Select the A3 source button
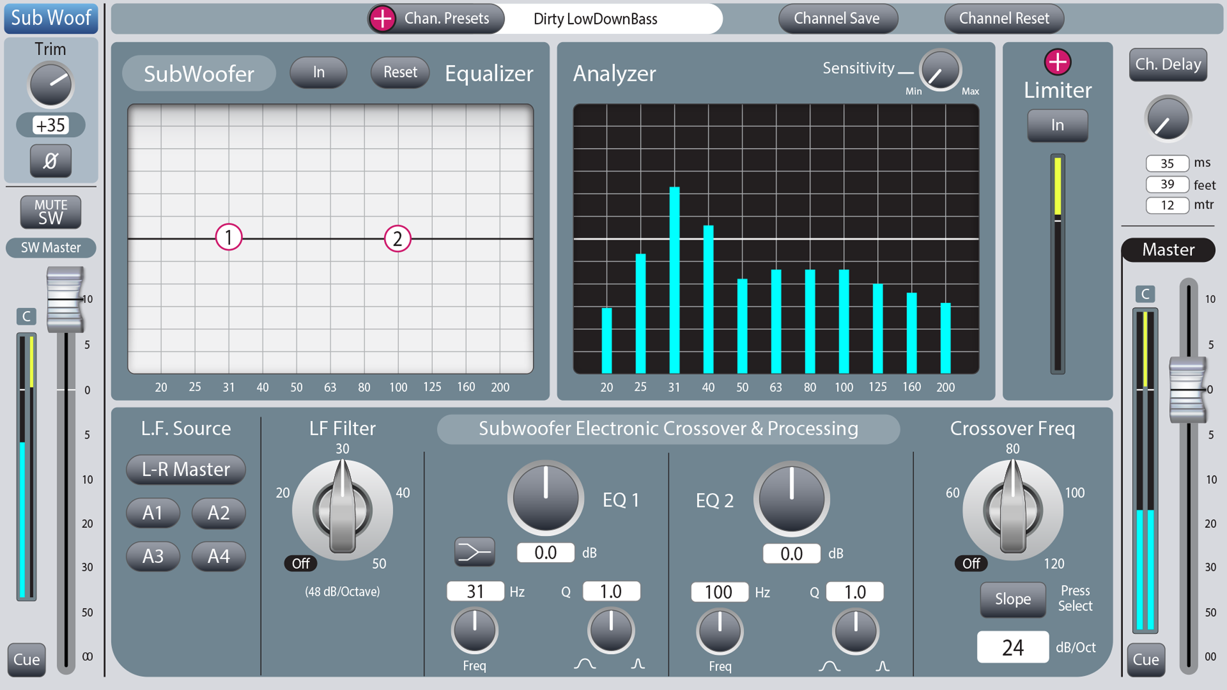This screenshot has width=1227, height=690. point(153,556)
